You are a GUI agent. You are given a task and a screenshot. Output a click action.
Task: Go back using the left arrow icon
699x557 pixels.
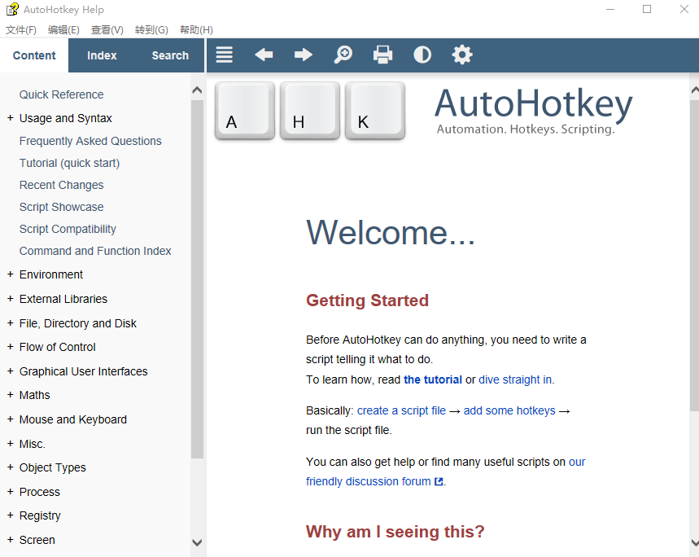pyautogui.click(x=264, y=55)
